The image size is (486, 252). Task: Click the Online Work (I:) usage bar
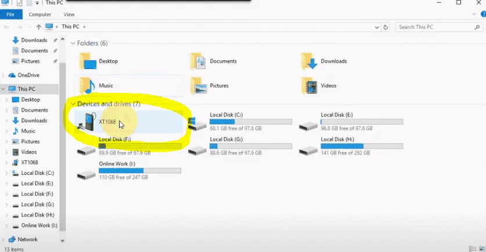pos(140,171)
